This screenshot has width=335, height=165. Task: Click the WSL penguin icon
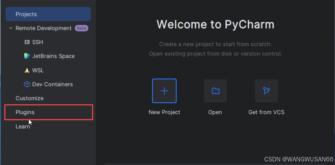point(27,70)
